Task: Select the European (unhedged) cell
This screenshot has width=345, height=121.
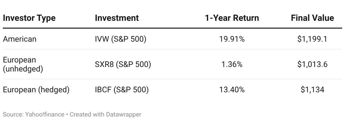Action: (23, 64)
